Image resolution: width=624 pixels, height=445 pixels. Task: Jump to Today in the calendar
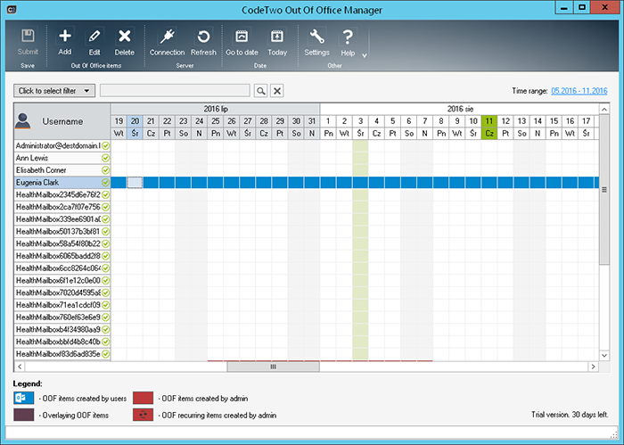click(x=277, y=42)
